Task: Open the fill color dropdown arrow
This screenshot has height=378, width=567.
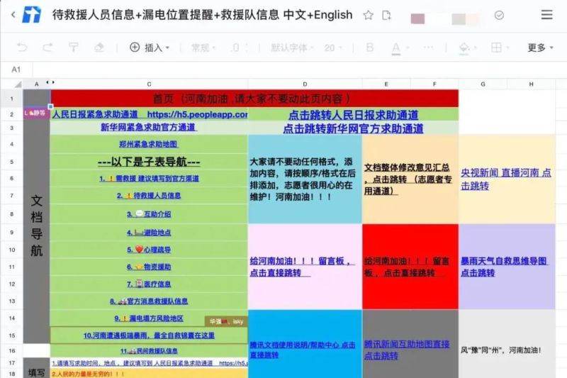Action: tap(476, 48)
